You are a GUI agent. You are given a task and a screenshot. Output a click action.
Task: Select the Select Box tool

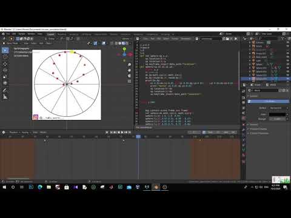[x=5, y=50]
